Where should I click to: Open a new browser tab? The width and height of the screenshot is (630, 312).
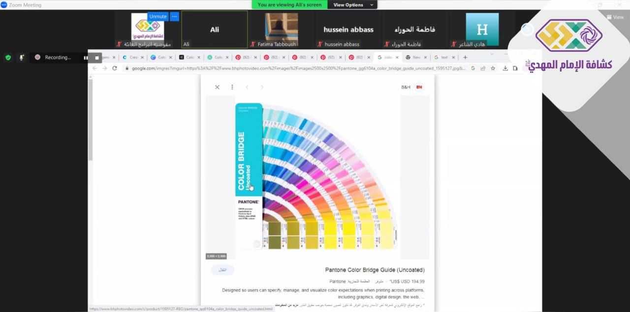click(x=465, y=57)
